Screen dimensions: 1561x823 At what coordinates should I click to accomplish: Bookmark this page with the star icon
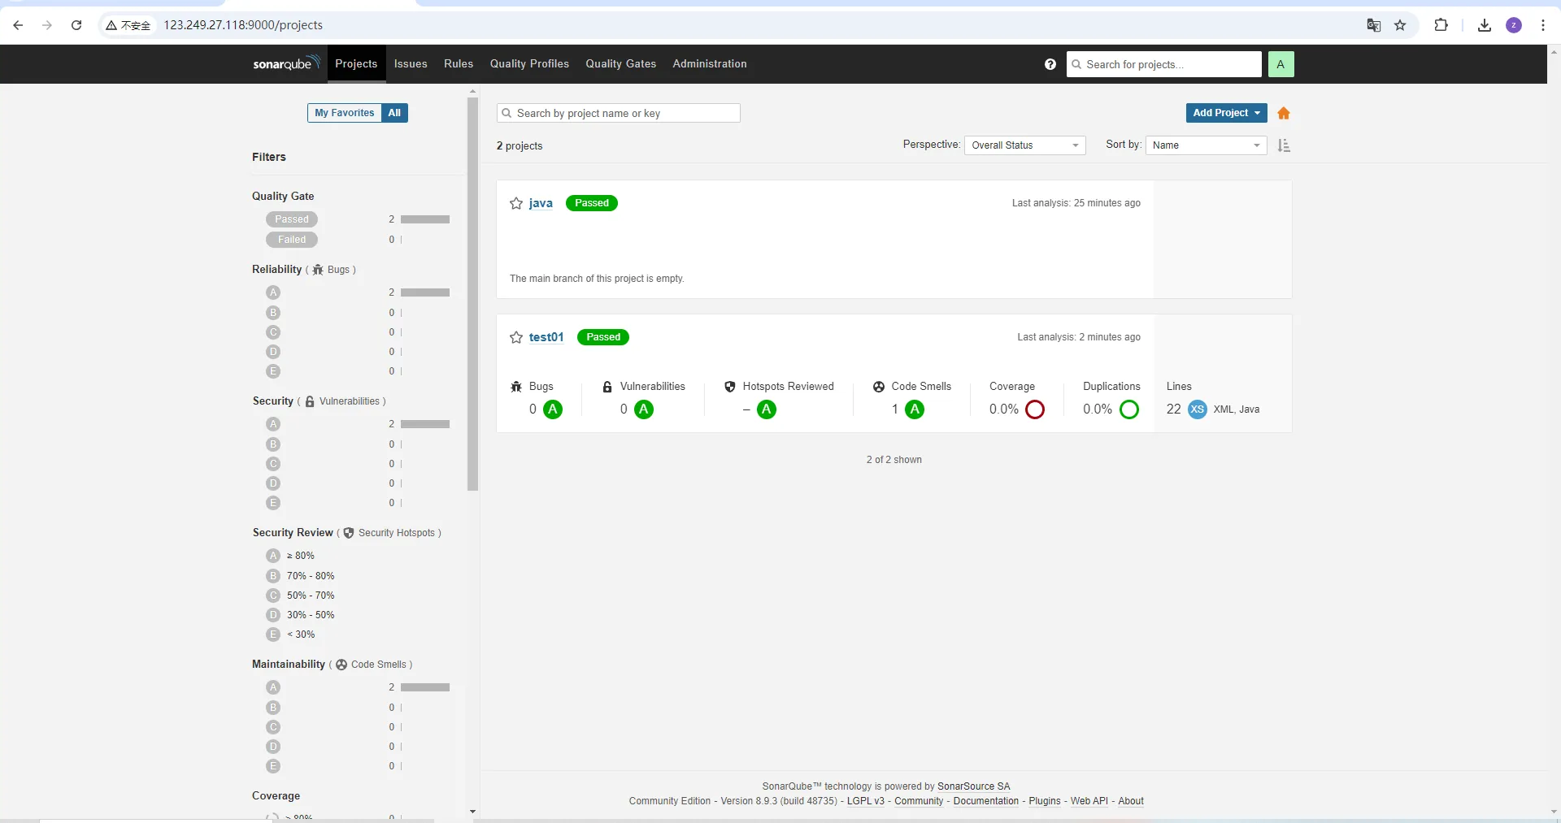click(1400, 25)
